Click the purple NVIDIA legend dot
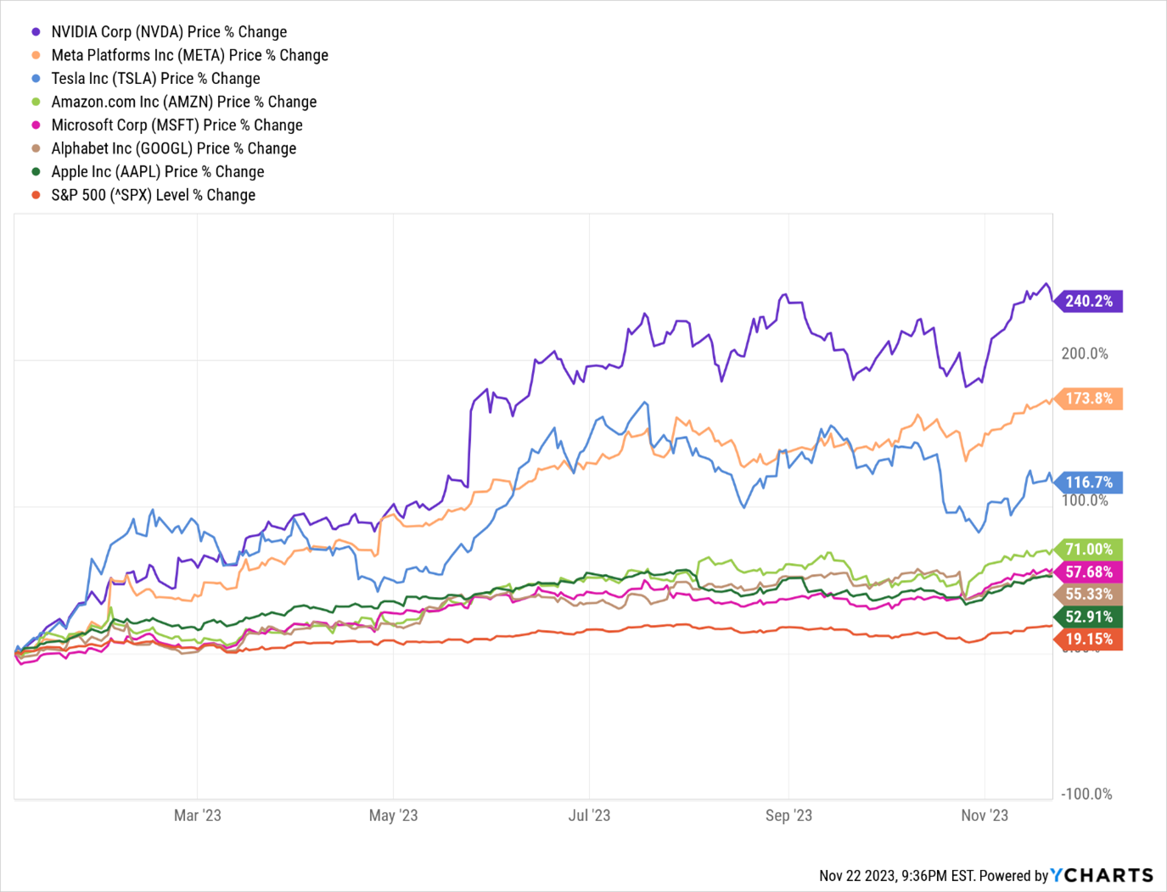 36,32
